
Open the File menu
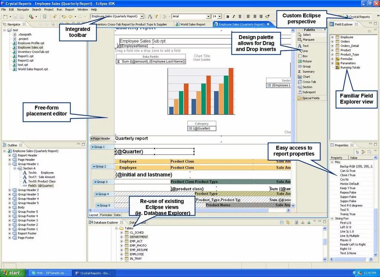4,9
